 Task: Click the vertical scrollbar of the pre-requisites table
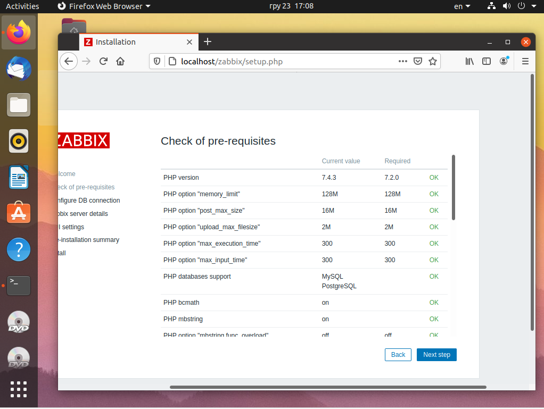point(454,187)
